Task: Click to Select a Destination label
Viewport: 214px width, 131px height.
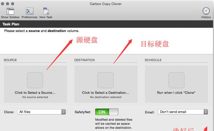Action: coord(106,93)
